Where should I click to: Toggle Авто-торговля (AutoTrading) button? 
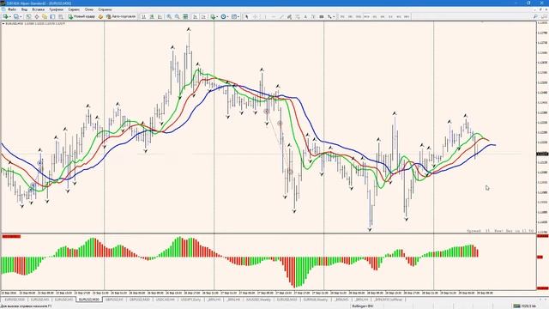121,16
